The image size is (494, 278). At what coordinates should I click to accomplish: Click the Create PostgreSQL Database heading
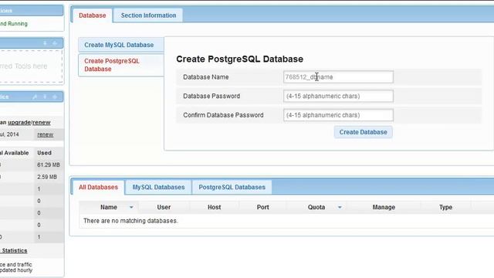(239, 59)
